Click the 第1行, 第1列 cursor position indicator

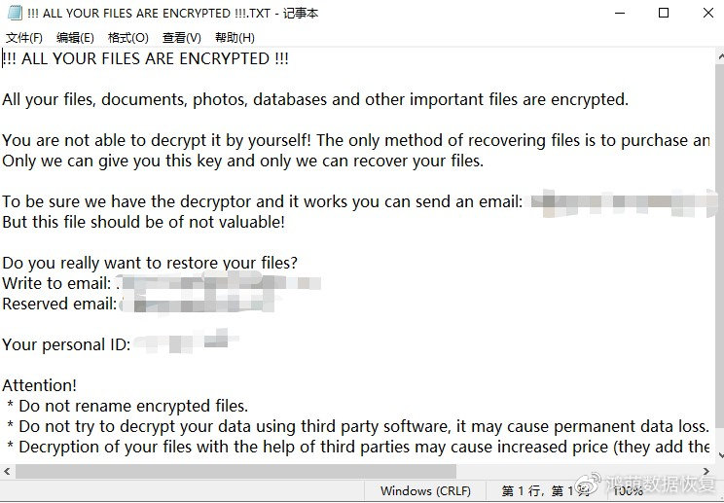coord(540,491)
